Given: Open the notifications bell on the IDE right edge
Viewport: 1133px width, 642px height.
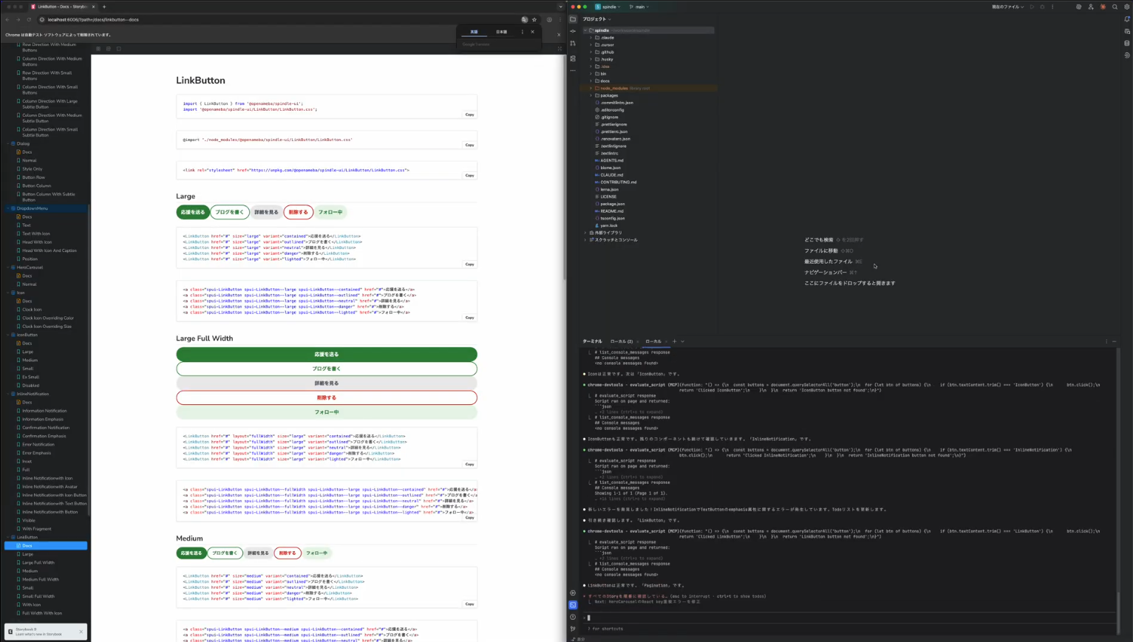Looking at the screenshot, I should [1127, 20].
